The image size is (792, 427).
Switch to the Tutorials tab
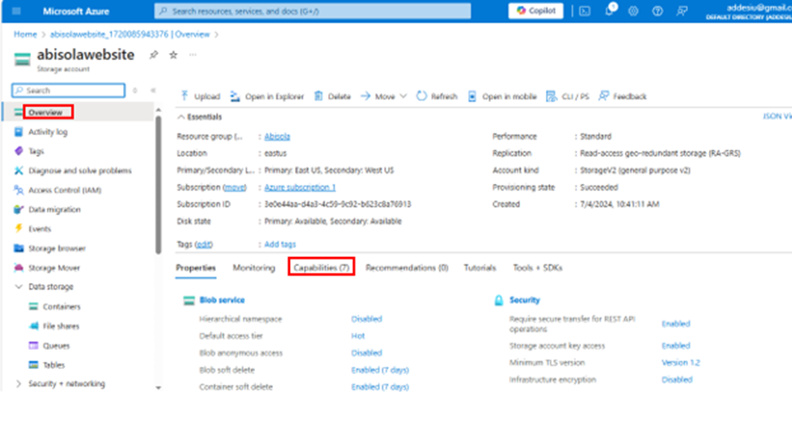coord(480,268)
